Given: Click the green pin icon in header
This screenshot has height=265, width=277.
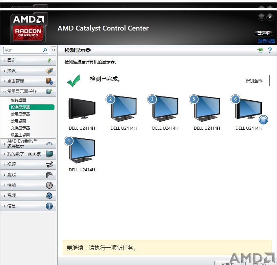Looking at the screenshot, I should pos(260,50).
